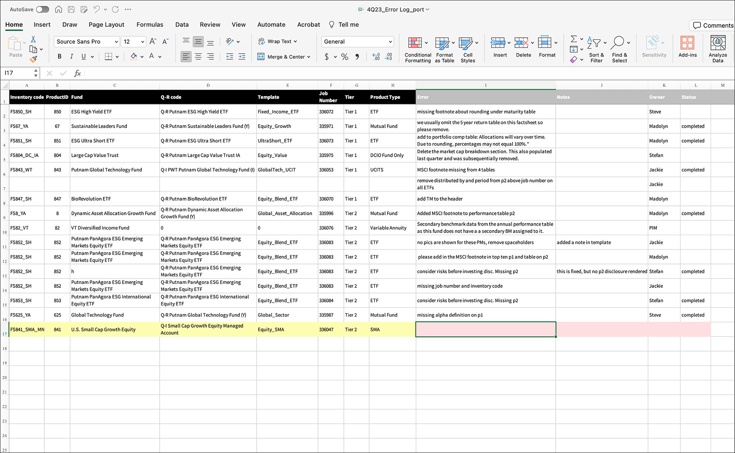Click the Analyze Data icon
735x453 pixels.
click(717, 43)
